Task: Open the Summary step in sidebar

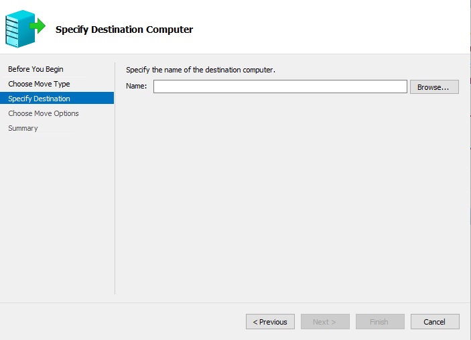Action: pos(23,128)
